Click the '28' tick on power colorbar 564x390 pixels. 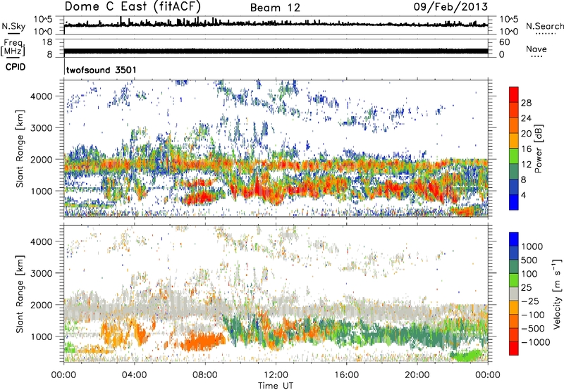tap(526, 103)
